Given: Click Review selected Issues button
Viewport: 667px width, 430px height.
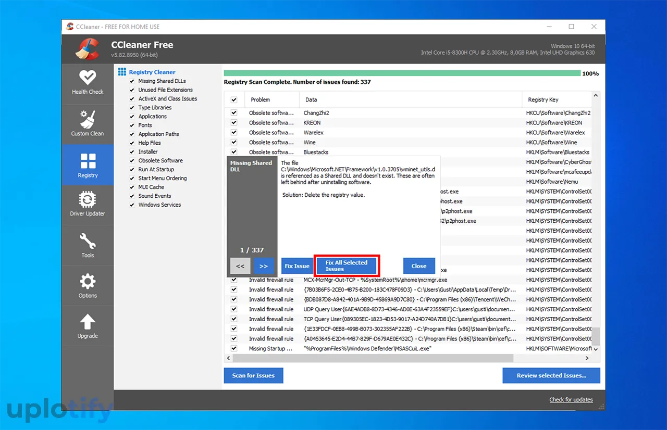Looking at the screenshot, I should 551,375.
